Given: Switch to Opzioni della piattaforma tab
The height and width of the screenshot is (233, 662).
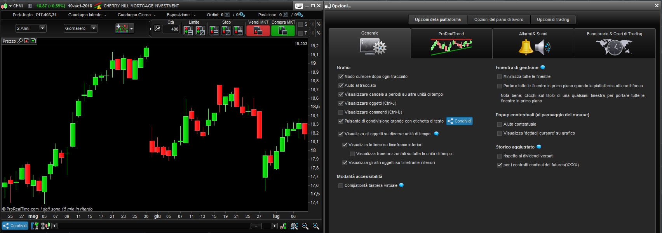Looking at the screenshot, I should 438,19.
